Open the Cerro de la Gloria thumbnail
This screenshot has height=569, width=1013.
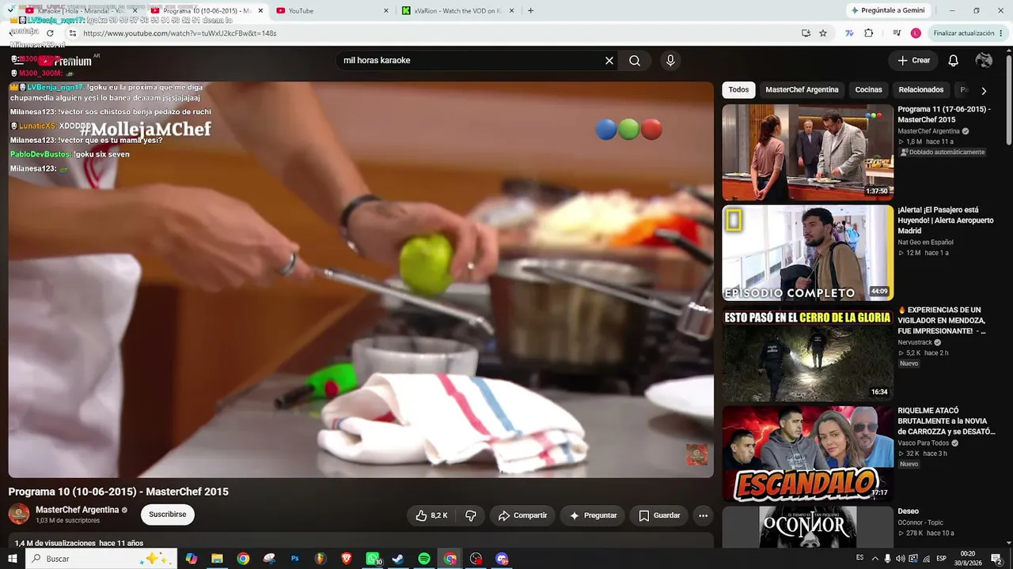coord(807,353)
